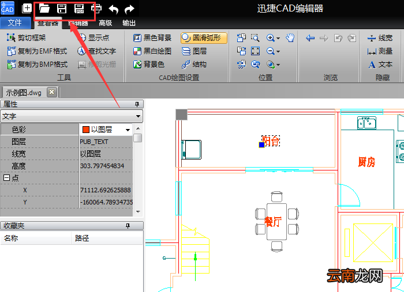Click the red color swatch in 色彩 row
404x292 pixels.
pyautogui.click(x=86, y=130)
